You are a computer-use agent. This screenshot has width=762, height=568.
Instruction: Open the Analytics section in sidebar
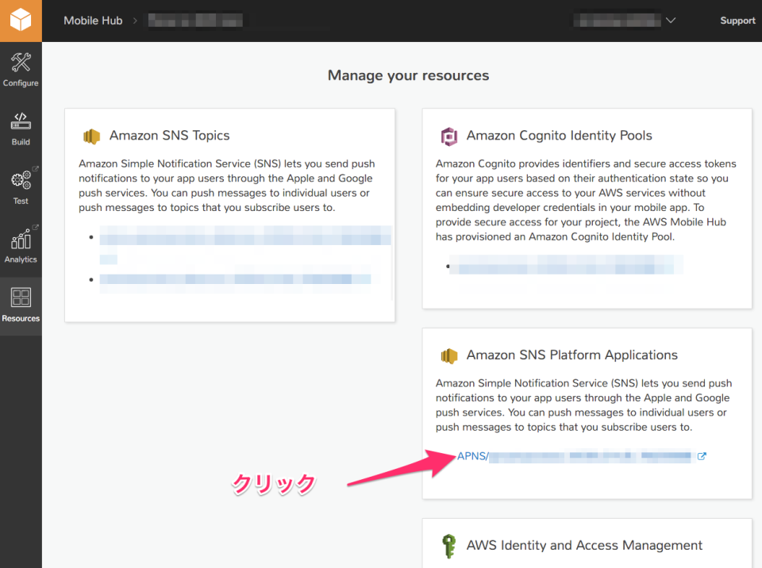coord(21,244)
